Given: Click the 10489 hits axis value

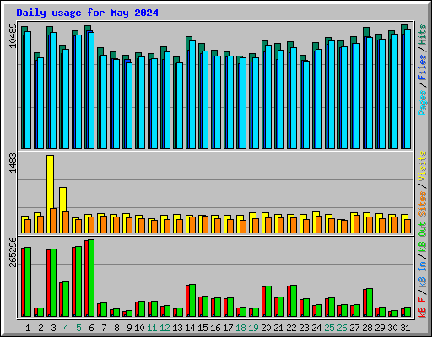Looking at the screenshot, I should [13, 36].
